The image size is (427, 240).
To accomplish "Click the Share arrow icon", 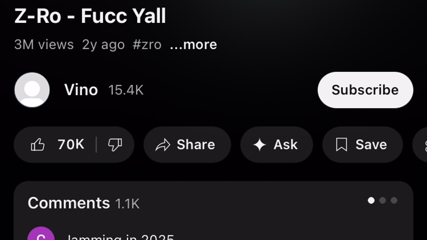I will (163, 145).
